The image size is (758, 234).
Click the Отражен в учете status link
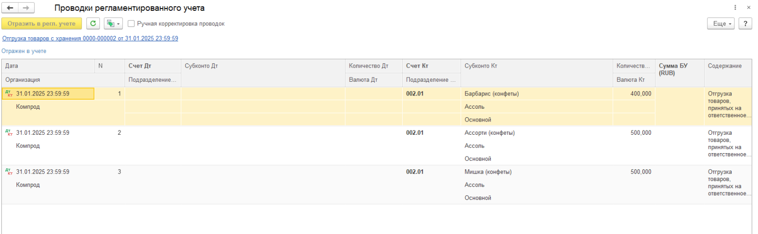tap(24, 51)
